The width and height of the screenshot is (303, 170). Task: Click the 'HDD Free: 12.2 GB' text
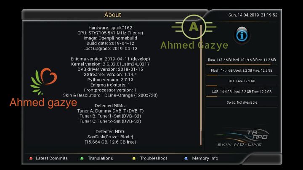point(242,81)
